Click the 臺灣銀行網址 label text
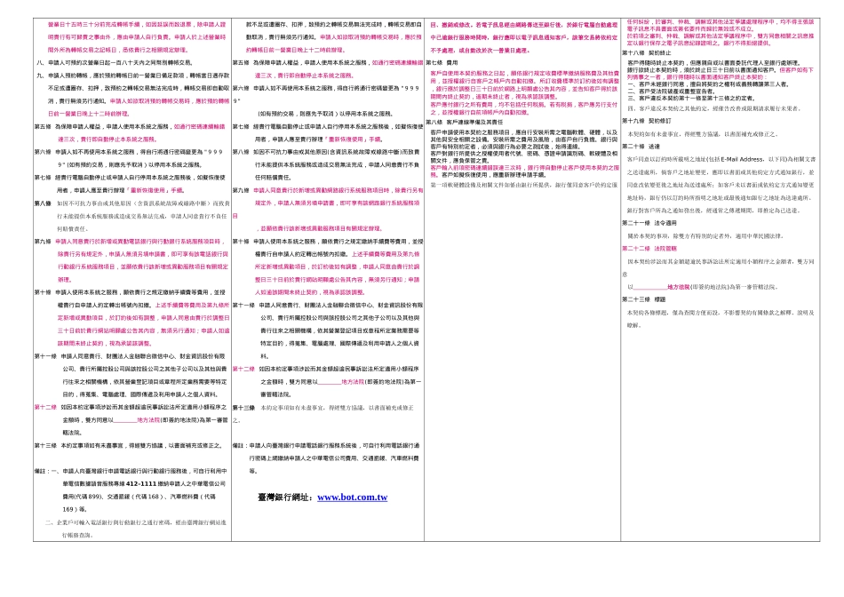 [283, 497]
